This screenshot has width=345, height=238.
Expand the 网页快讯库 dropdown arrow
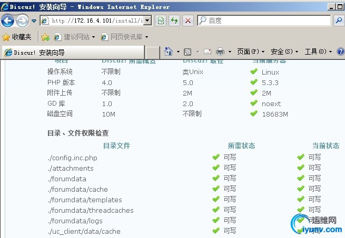146,37
